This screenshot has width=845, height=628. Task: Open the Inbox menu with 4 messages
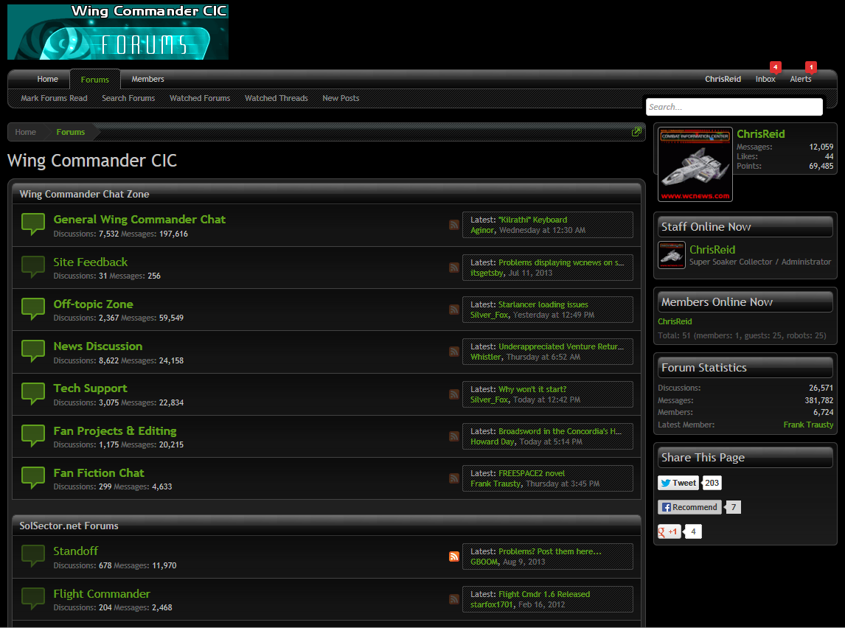pos(765,79)
